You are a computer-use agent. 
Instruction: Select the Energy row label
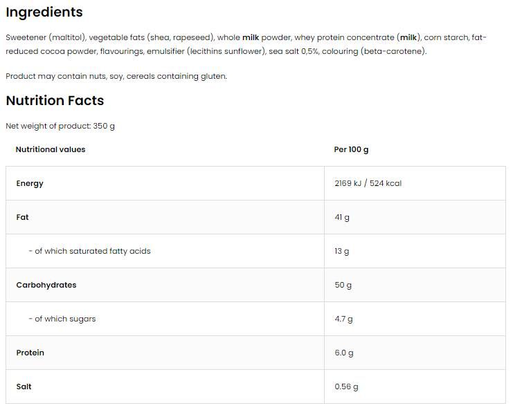coord(30,183)
